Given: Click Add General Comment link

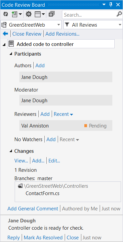Looking at the screenshot, I should coord(33,209).
